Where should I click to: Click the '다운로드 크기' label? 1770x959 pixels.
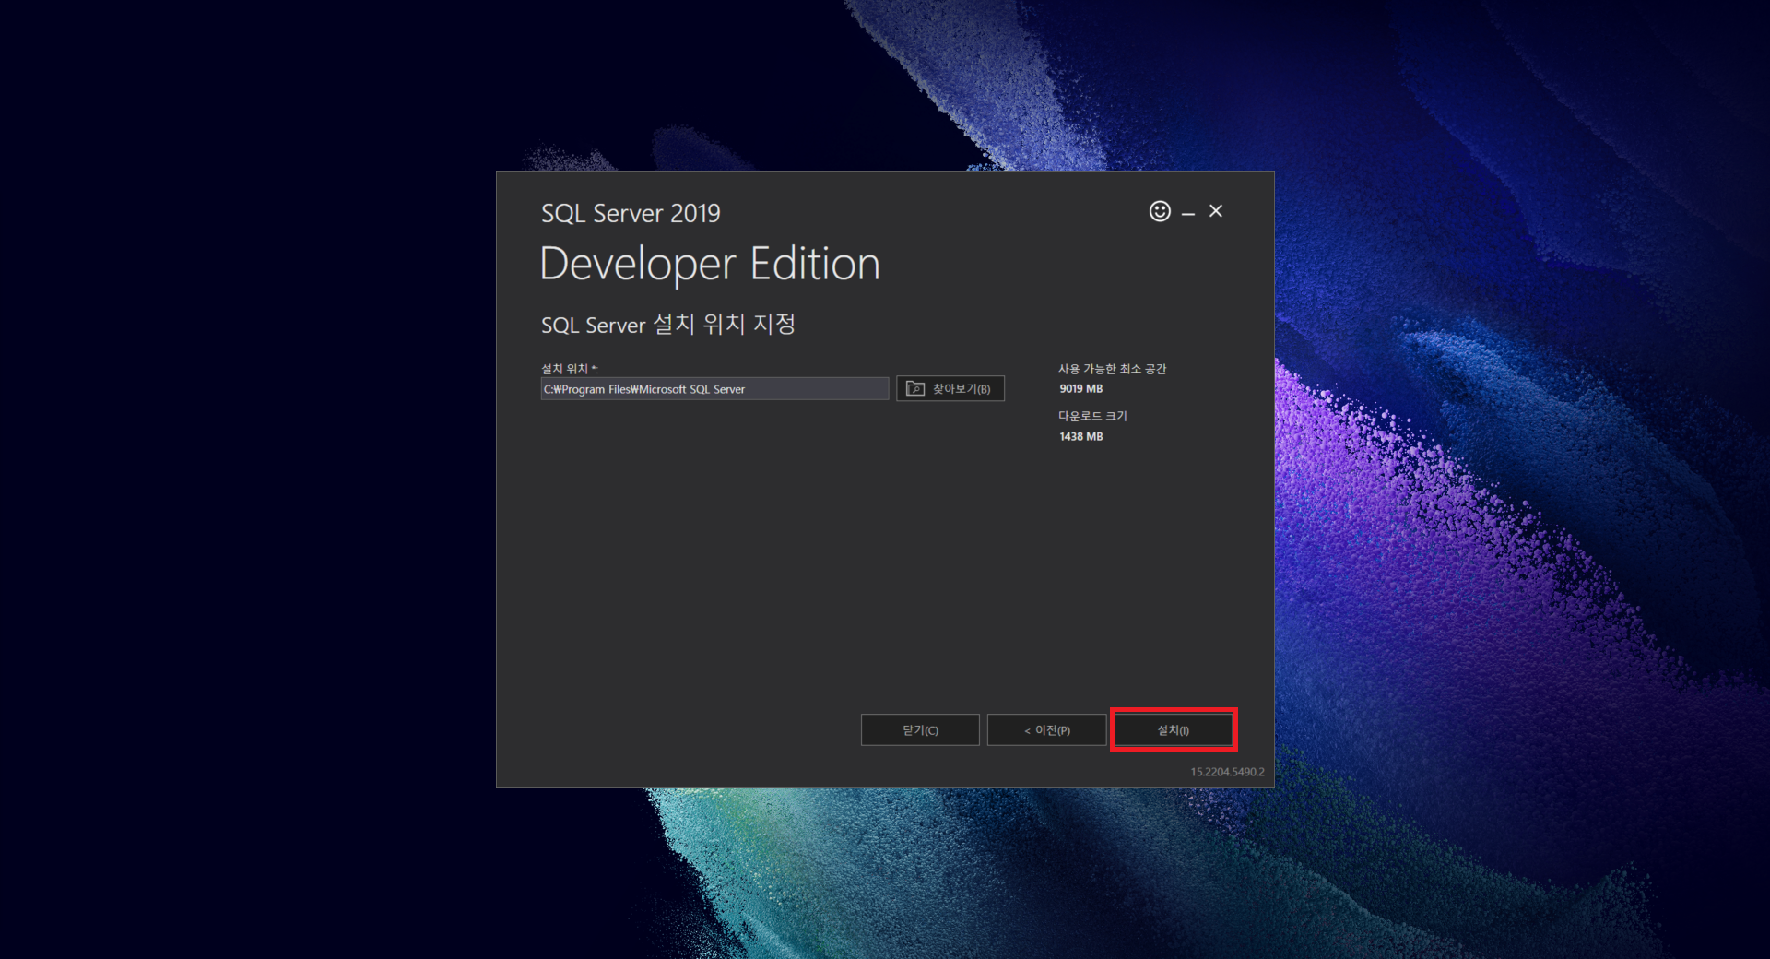[1092, 416]
